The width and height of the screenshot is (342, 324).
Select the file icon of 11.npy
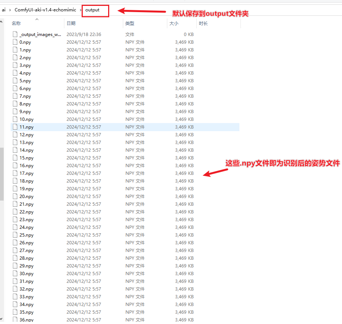(15, 127)
